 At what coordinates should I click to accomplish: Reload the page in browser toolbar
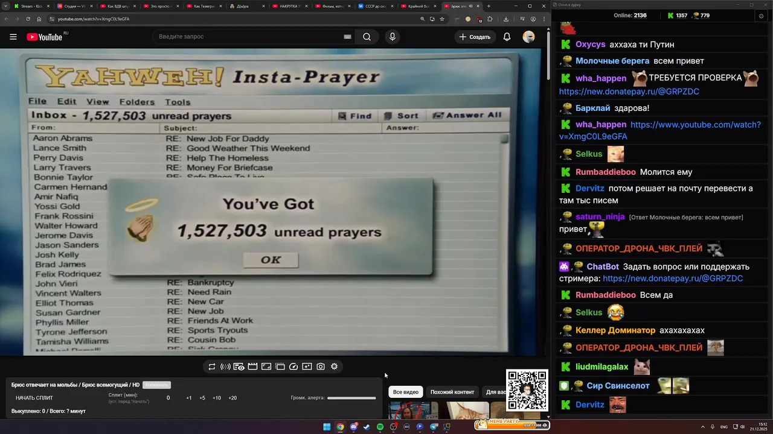click(x=28, y=19)
